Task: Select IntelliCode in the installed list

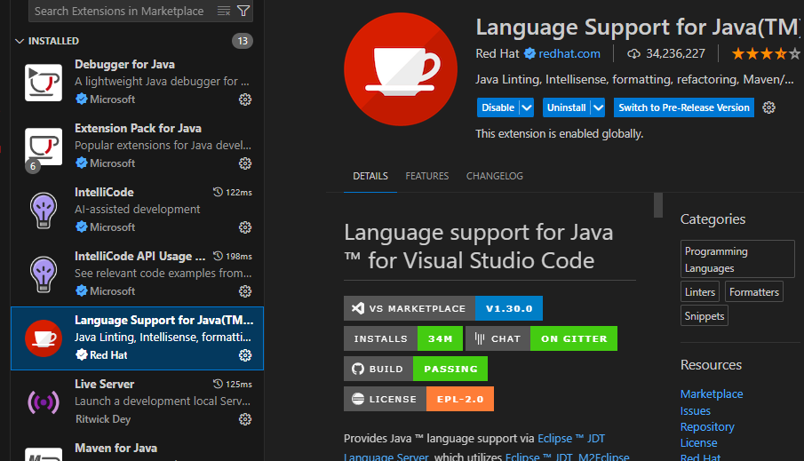Action: pos(137,211)
